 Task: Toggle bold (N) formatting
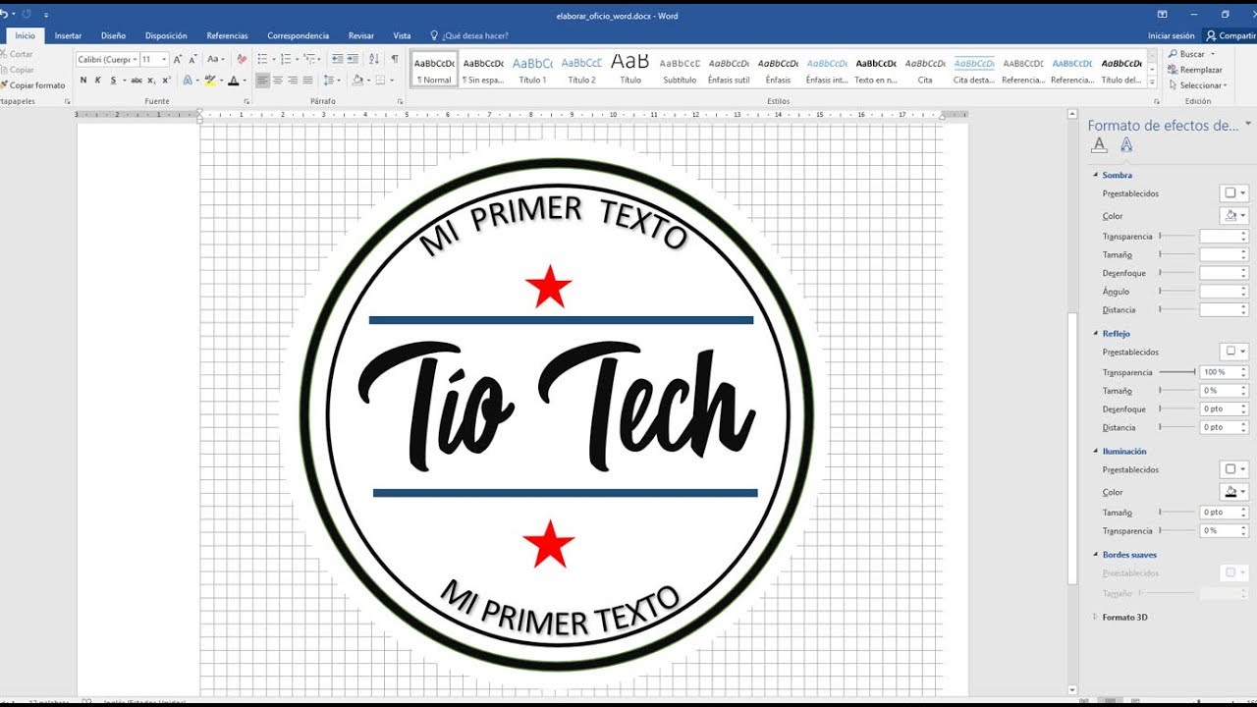83,81
